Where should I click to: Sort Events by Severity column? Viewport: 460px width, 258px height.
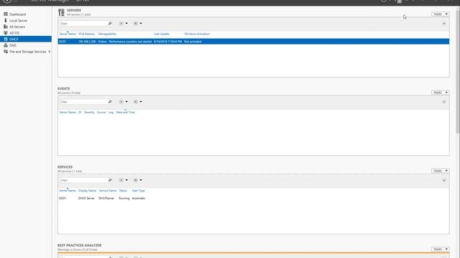click(x=89, y=113)
